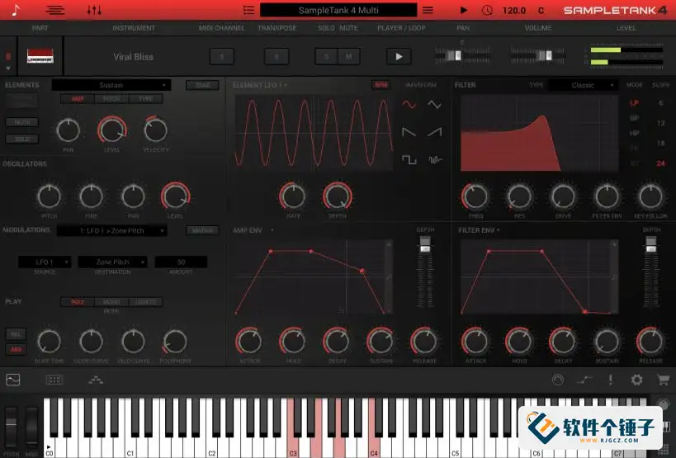Set filter slope to 12
This screenshot has width=676, height=458.
tap(661, 123)
